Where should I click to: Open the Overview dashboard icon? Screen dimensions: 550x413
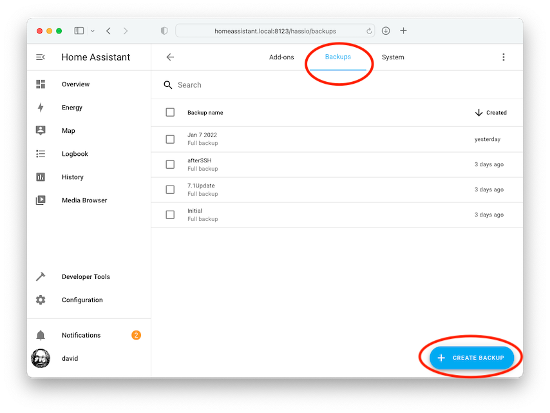[41, 84]
